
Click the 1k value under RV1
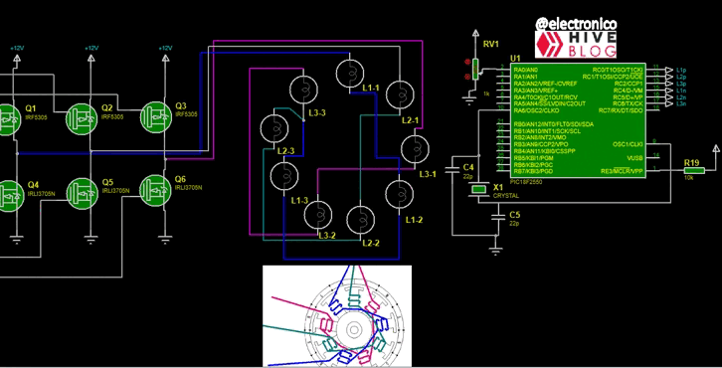[486, 93]
